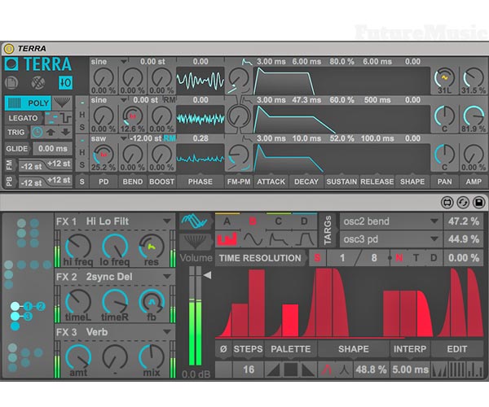Viewport: 489px width, 407px height.
Task: Select the red step sequencer modulator type
Action: pos(227,239)
